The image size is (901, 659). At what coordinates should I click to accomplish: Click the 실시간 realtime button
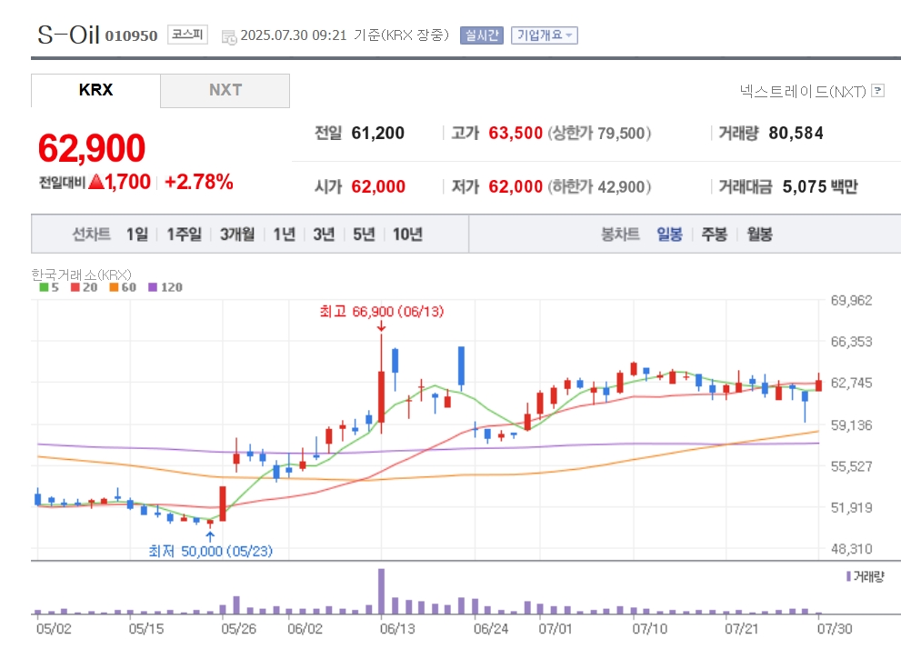tap(482, 35)
